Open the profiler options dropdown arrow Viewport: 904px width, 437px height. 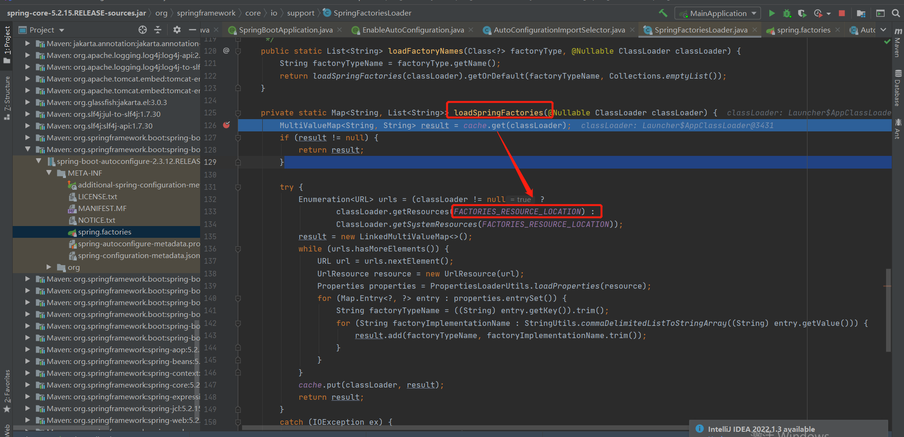[x=829, y=14]
